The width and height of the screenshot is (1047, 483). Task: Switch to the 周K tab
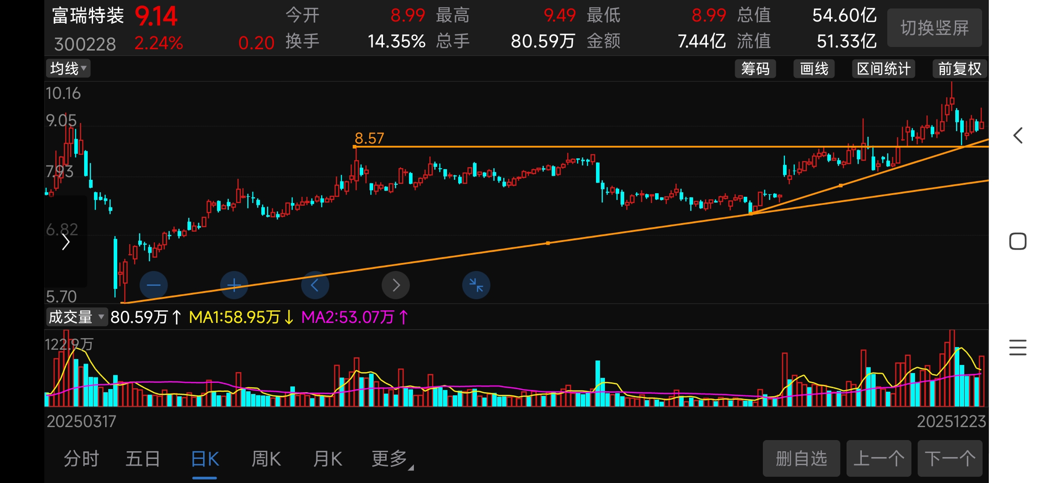266,459
